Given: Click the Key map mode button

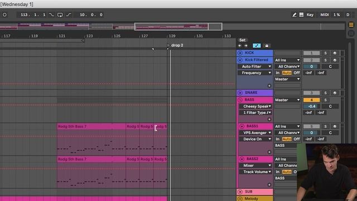Looking at the screenshot, I should pos(310,15).
